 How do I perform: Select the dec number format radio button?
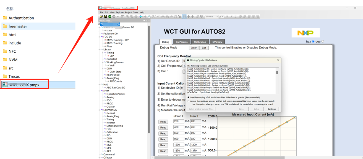[x=323, y=42]
